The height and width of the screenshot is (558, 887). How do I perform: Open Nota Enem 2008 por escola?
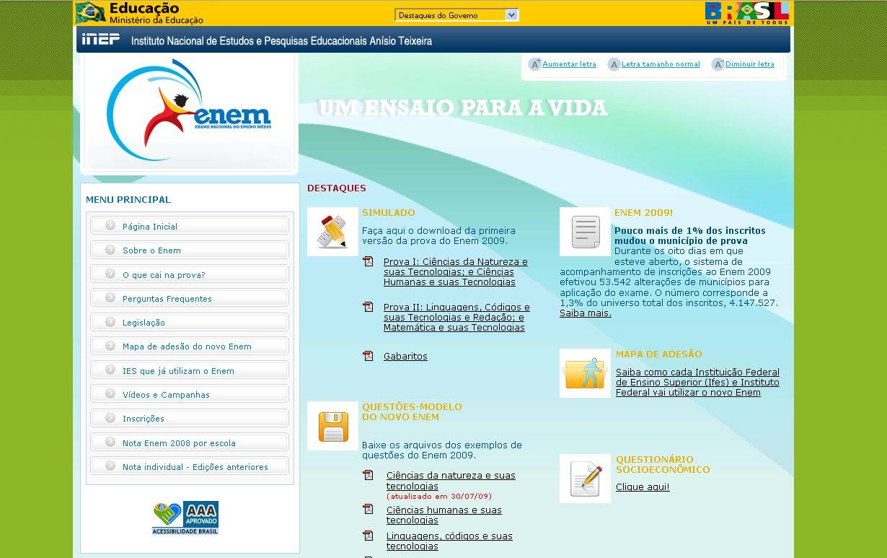pyautogui.click(x=179, y=443)
